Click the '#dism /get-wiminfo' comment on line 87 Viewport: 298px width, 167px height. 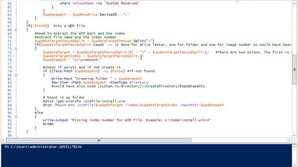click(84, 101)
